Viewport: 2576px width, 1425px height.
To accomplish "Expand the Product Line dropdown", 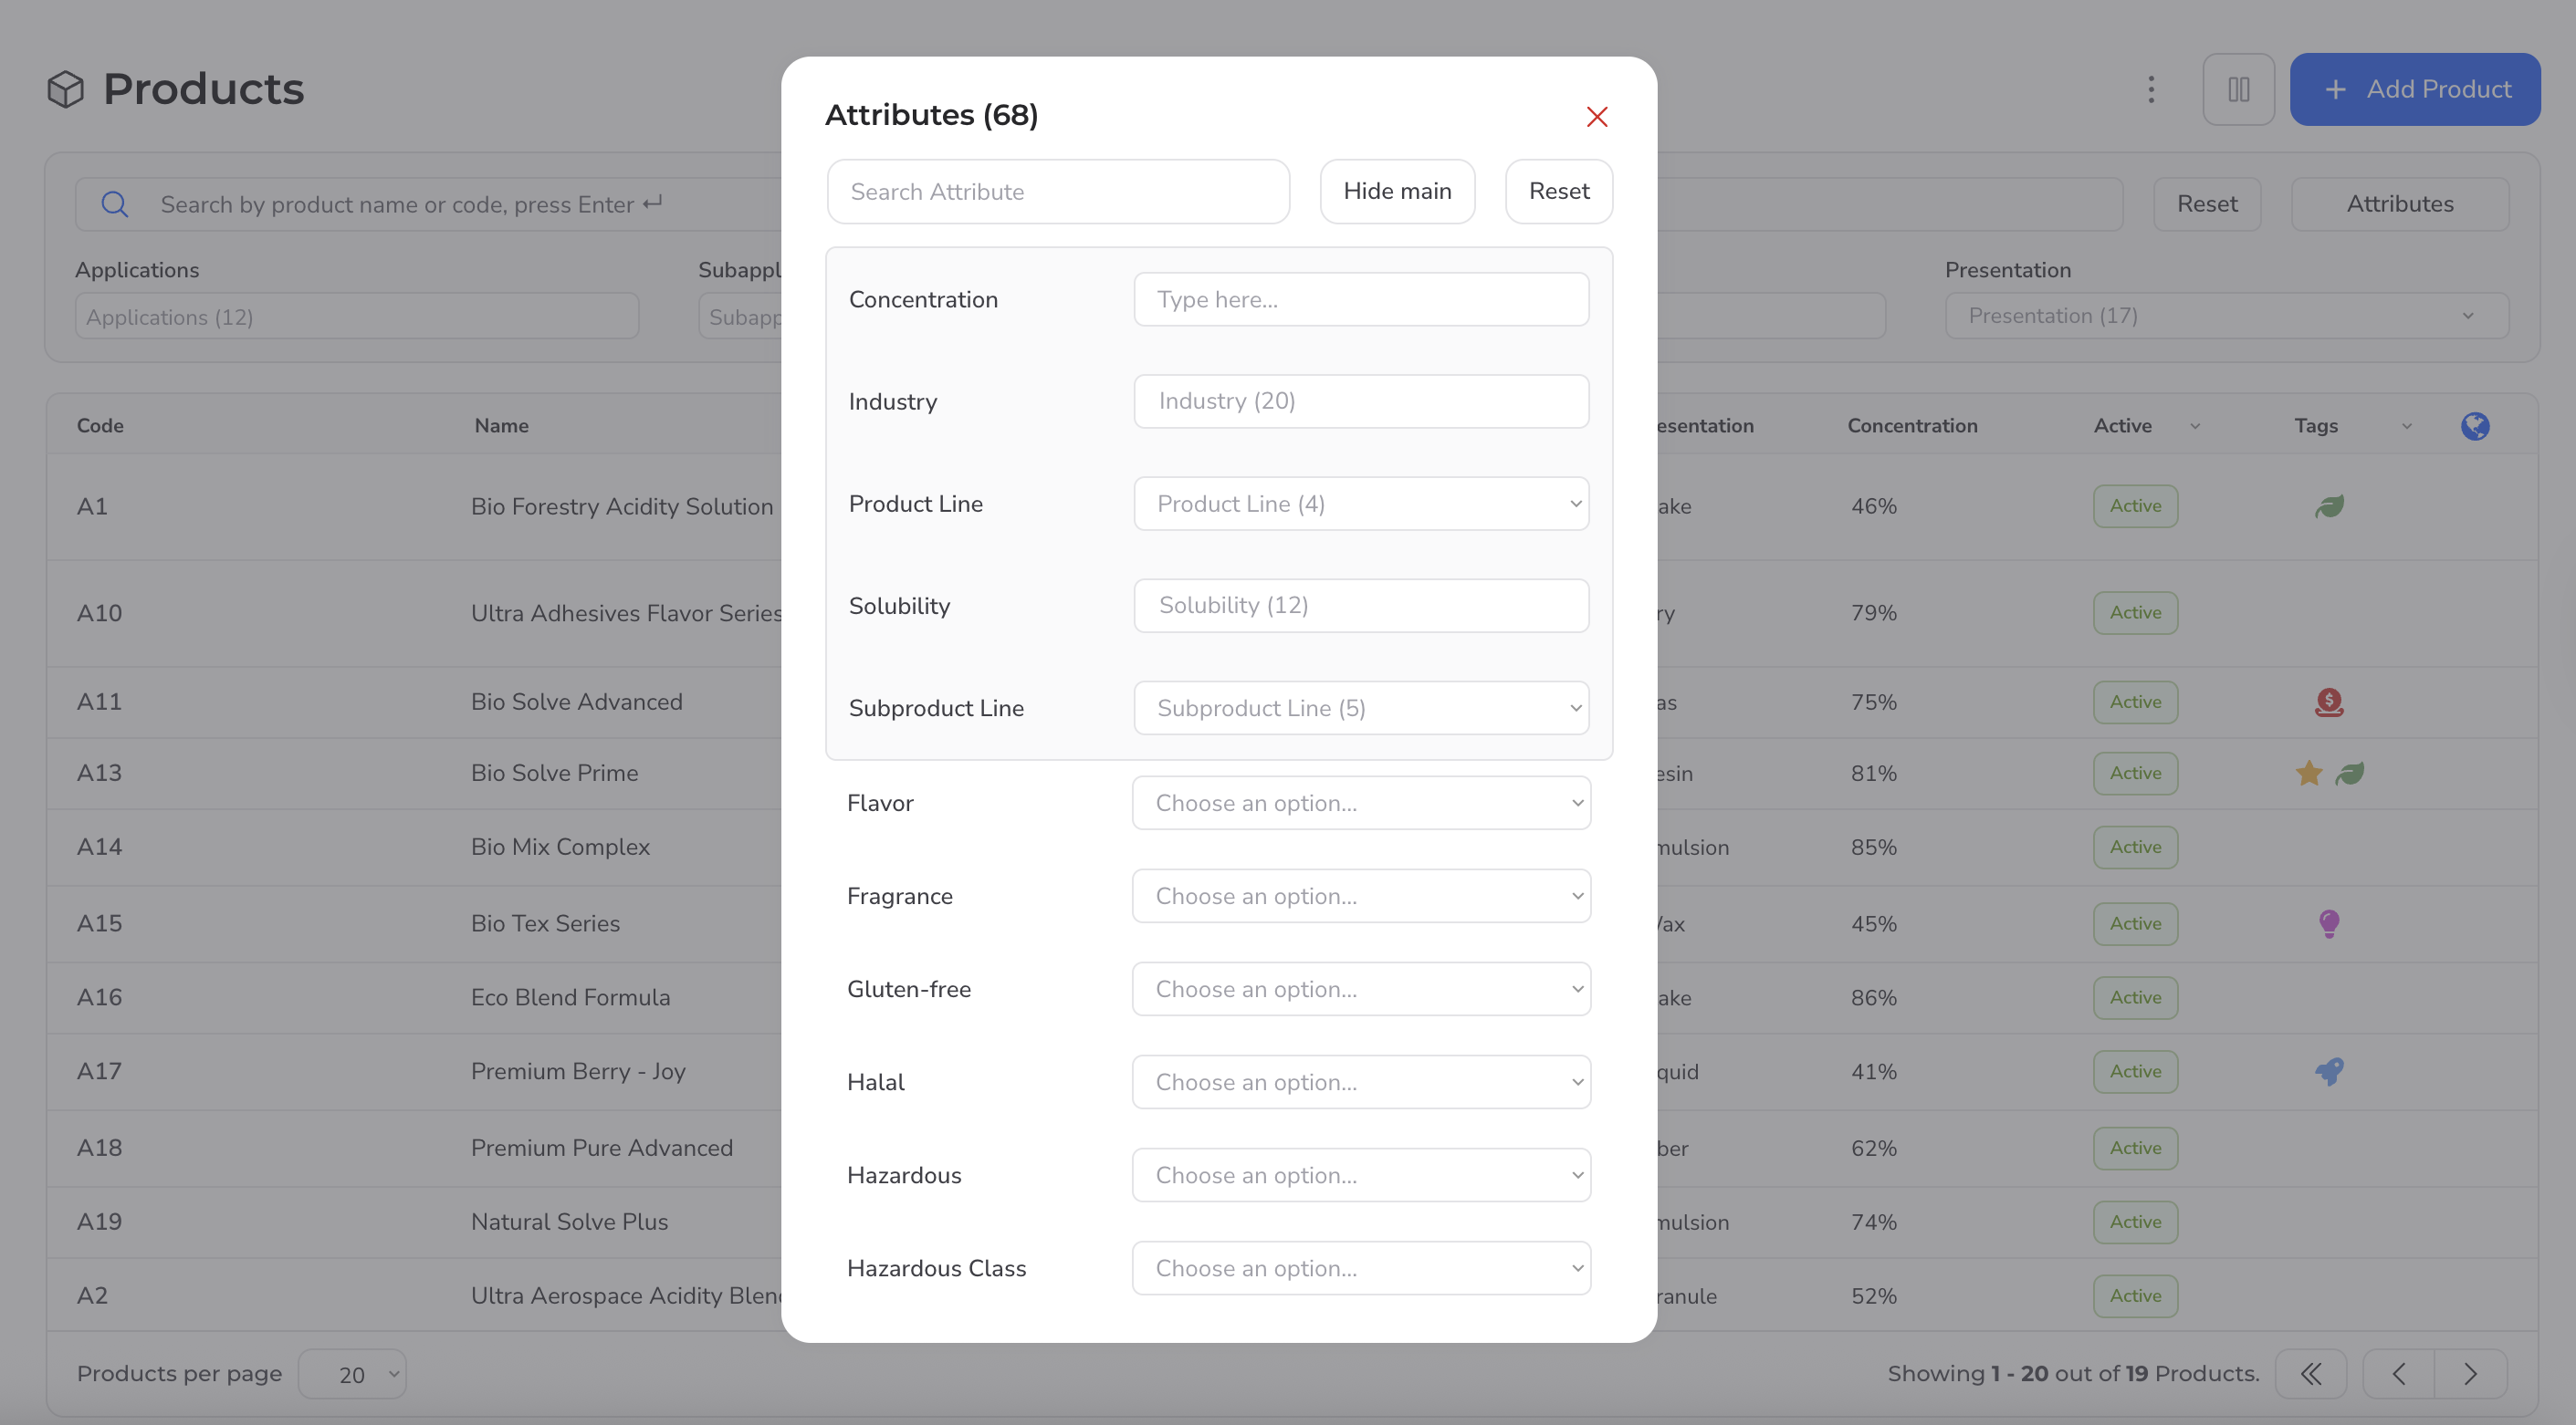I will (x=1361, y=504).
